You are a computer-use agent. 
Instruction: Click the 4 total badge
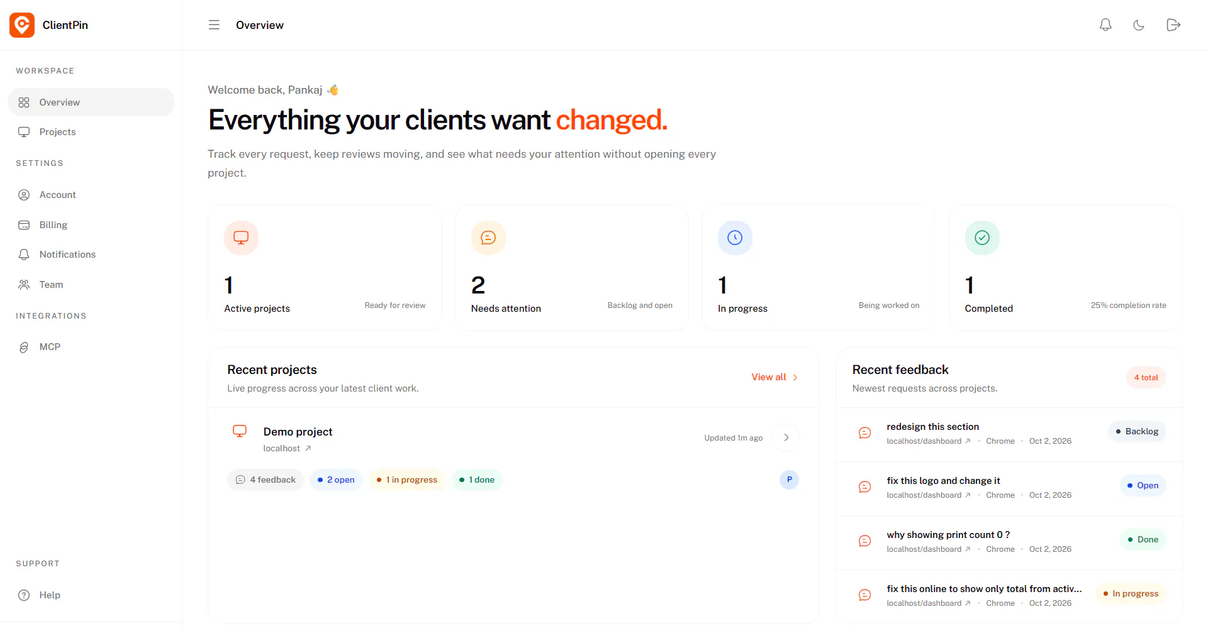coord(1146,378)
